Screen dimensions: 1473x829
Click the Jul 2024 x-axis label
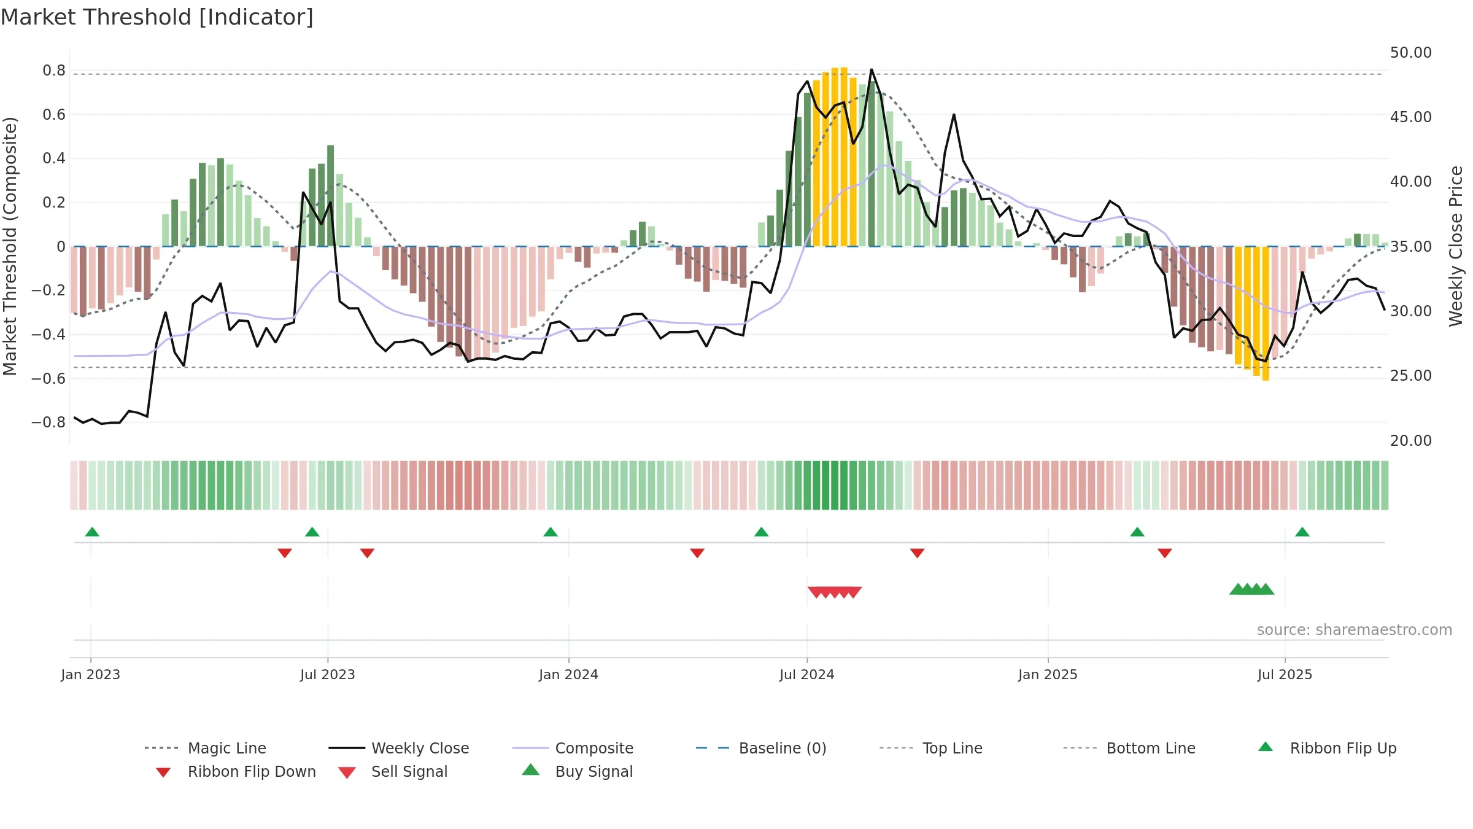807,674
